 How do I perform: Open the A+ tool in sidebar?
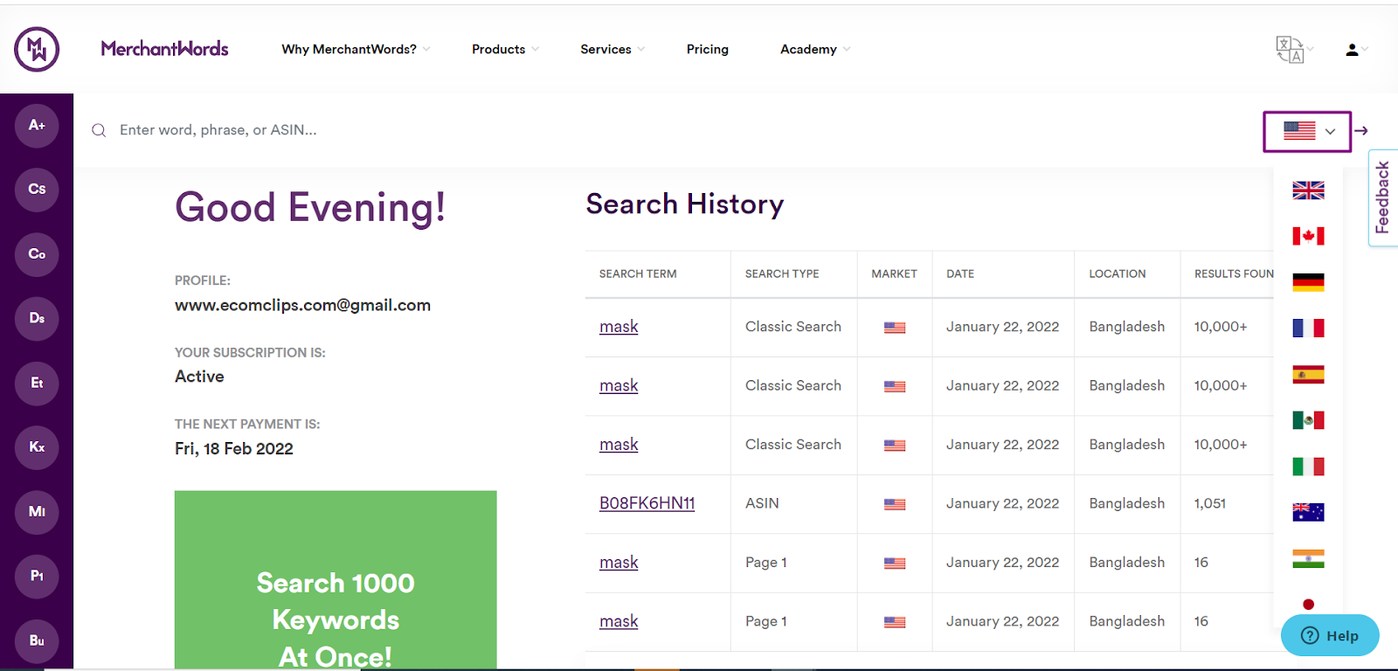[37, 125]
